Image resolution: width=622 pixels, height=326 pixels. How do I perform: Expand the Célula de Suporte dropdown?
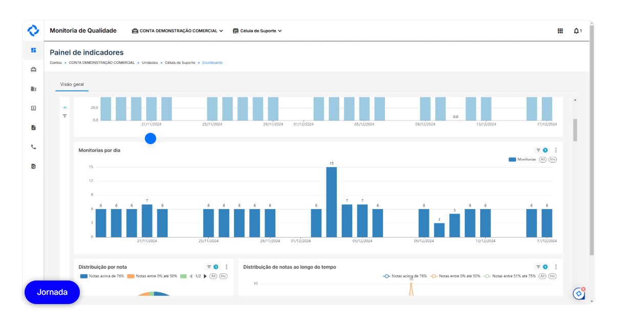point(257,31)
